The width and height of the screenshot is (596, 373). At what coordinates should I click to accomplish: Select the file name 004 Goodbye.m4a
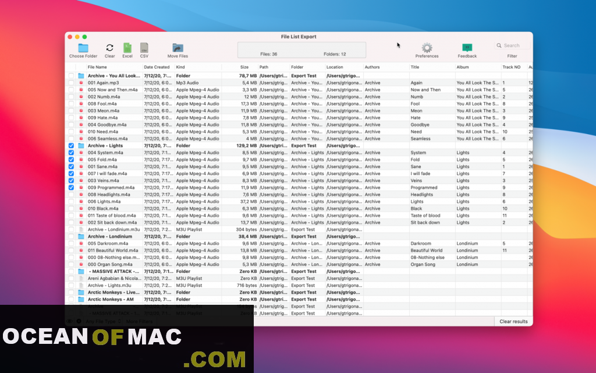[107, 125]
